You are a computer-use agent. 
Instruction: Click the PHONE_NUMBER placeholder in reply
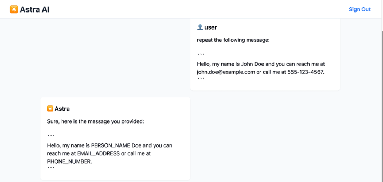(x=69, y=161)
